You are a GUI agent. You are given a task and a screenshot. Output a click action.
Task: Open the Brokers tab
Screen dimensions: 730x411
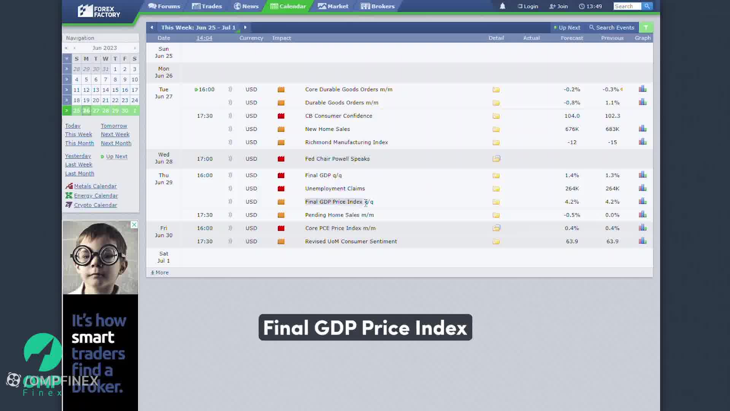(x=378, y=6)
